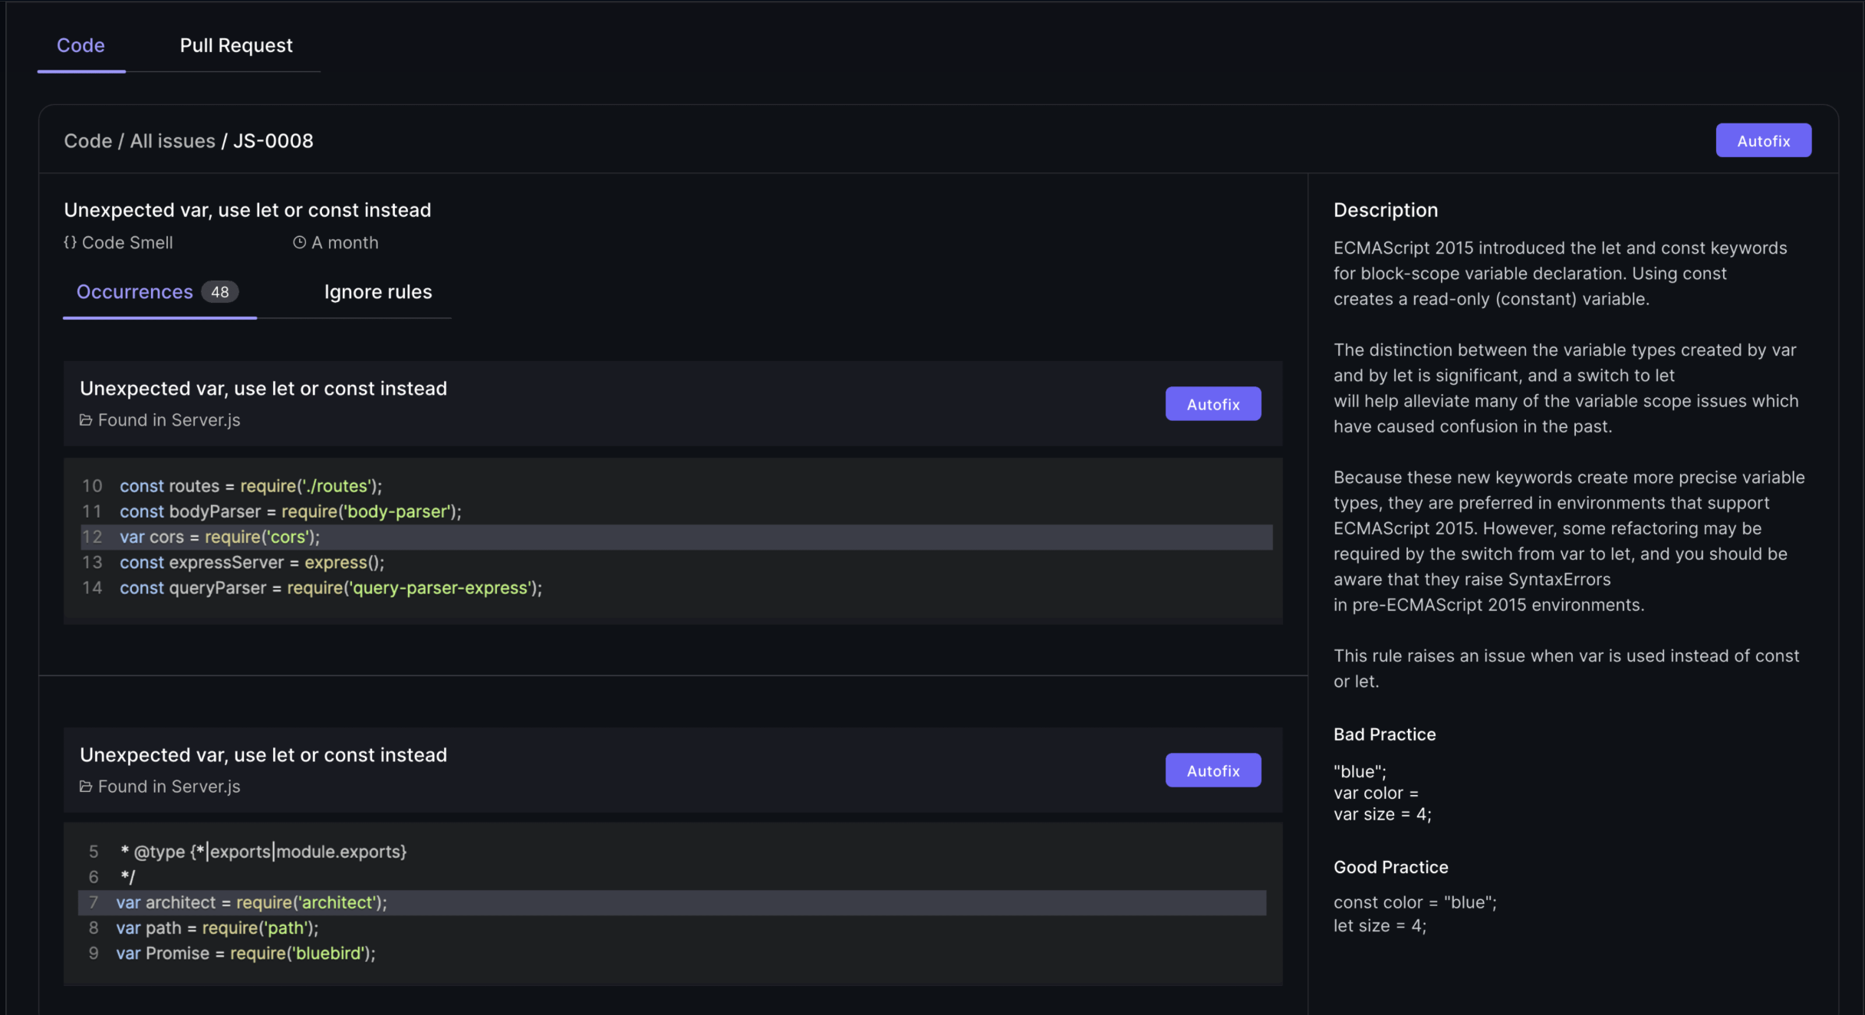Select the Occurrences tab
This screenshot has height=1015, width=1865.
[135, 292]
